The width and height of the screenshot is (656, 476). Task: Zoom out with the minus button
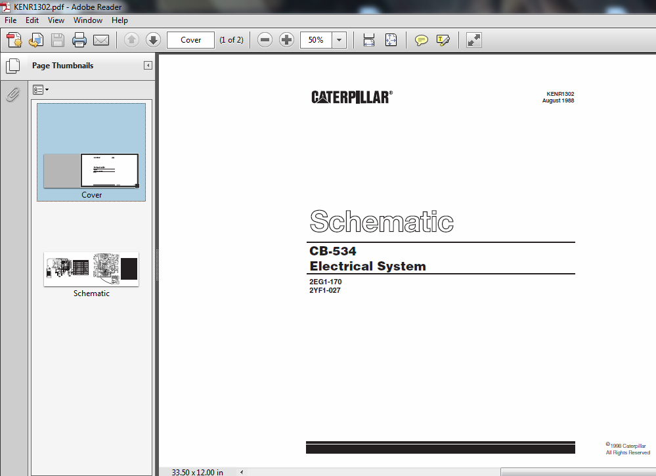pos(265,40)
